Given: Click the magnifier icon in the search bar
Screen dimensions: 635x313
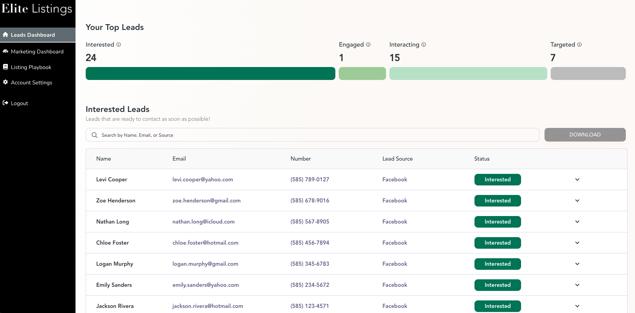Looking at the screenshot, I should pyautogui.click(x=95, y=135).
